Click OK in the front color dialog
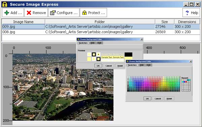The height and width of the screenshot is (127, 202). click(x=147, y=99)
